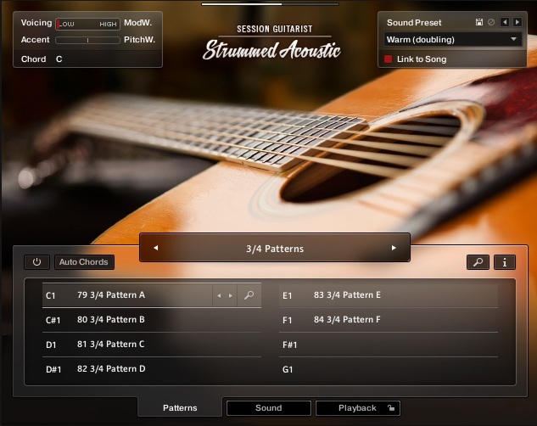Select the D#1 82 3/4 Pattern D slot
The width and height of the screenshot is (537, 426).
151,369
